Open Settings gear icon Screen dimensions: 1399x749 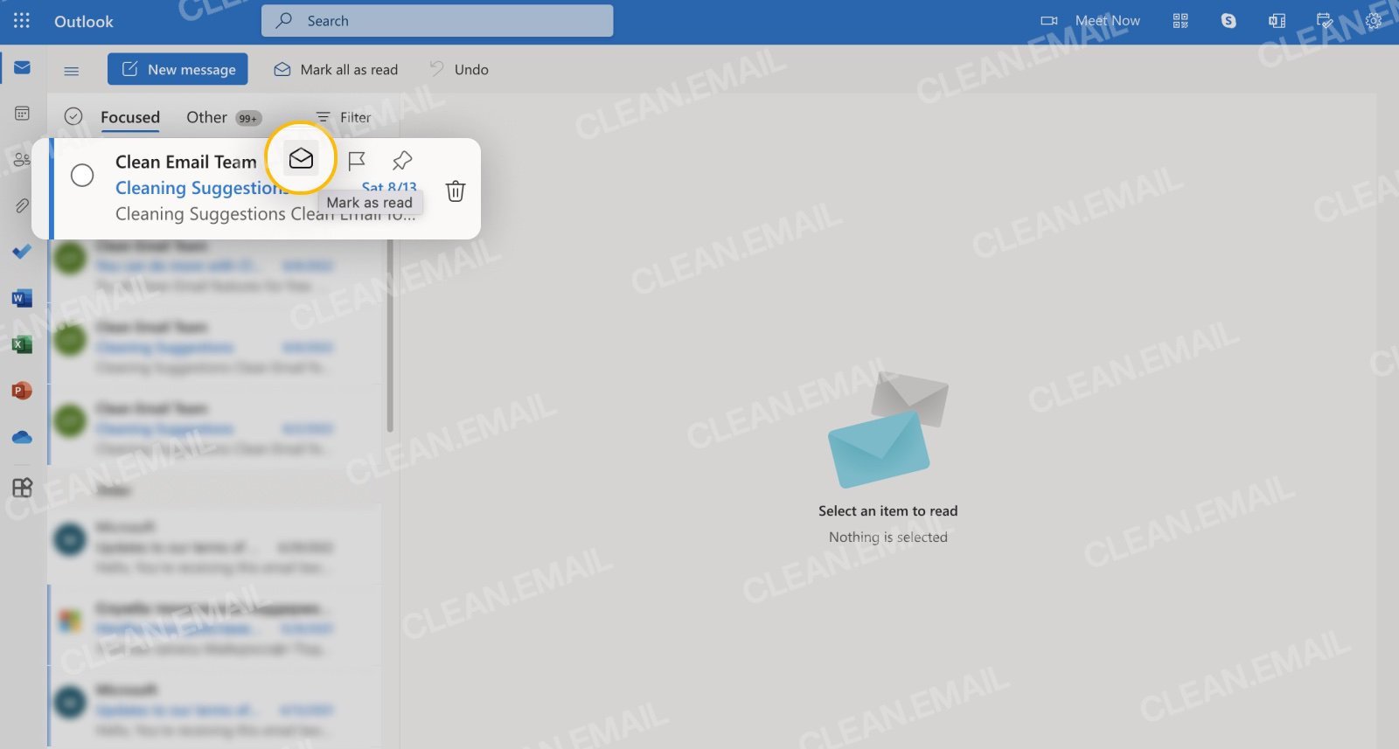click(x=1374, y=21)
